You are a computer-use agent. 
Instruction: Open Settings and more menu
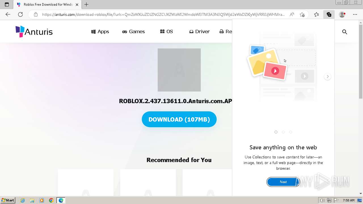(x=355, y=14)
